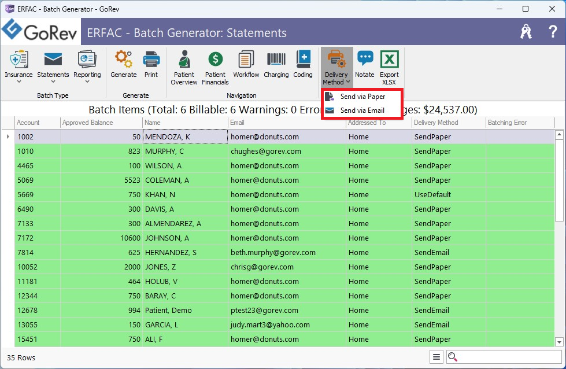566x369 pixels.
Task: Click email beth.murphy@gorev.com
Action: click(x=273, y=252)
